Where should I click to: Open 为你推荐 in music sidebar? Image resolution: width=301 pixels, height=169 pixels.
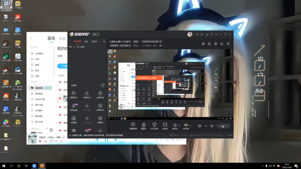click(39, 54)
